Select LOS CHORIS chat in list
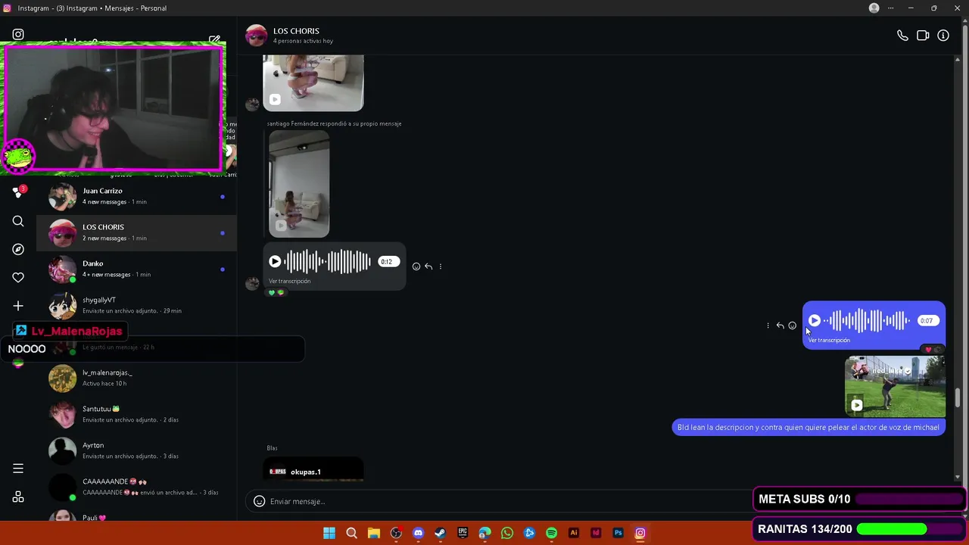The image size is (969, 545). (136, 233)
